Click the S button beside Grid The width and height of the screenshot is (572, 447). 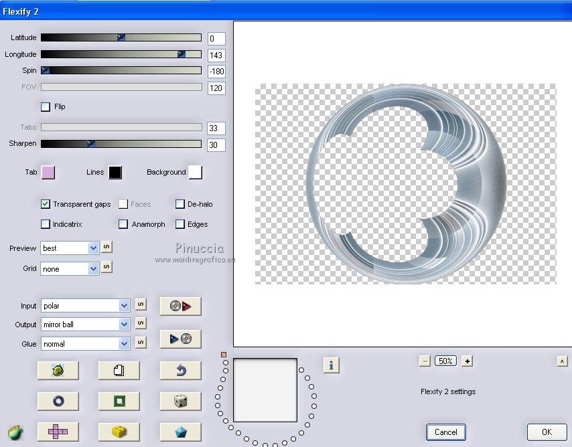click(106, 267)
